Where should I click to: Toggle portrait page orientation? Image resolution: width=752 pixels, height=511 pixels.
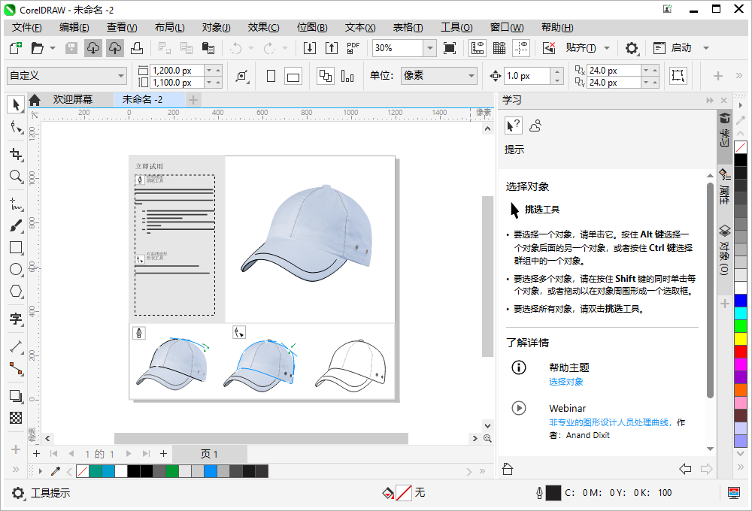pyautogui.click(x=271, y=76)
